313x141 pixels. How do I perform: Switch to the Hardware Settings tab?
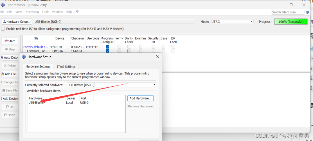[x=38, y=66]
